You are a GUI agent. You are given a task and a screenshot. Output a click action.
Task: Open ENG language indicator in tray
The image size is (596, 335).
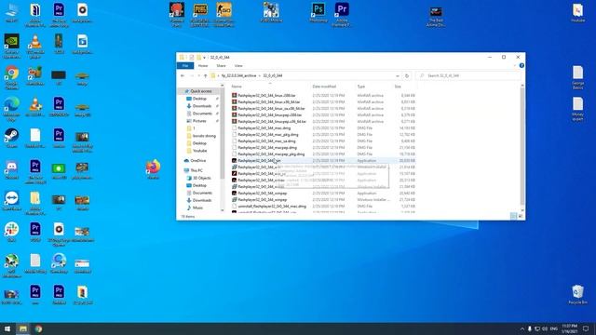(554, 328)
